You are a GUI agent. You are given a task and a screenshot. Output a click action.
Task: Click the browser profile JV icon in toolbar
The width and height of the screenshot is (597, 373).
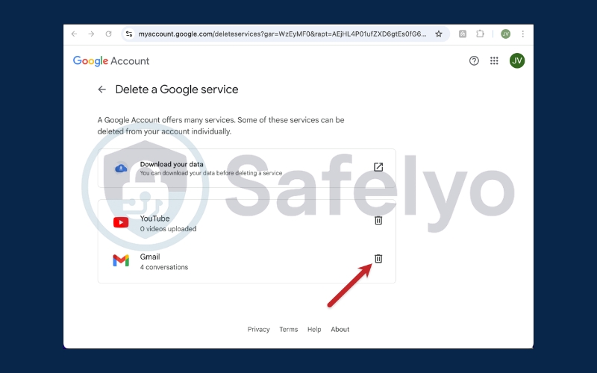505,34
